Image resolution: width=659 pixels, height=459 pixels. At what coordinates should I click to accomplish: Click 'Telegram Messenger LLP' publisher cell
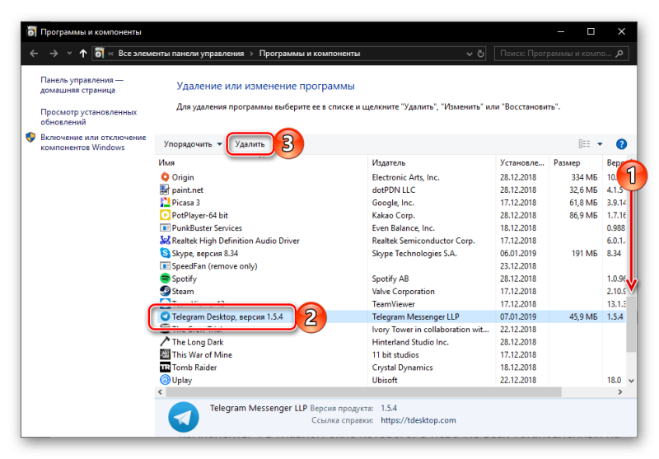click(415, 316)
